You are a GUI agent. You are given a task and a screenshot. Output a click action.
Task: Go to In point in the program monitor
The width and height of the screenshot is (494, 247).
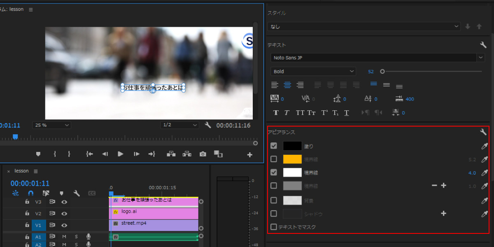[x=89, y=154]
